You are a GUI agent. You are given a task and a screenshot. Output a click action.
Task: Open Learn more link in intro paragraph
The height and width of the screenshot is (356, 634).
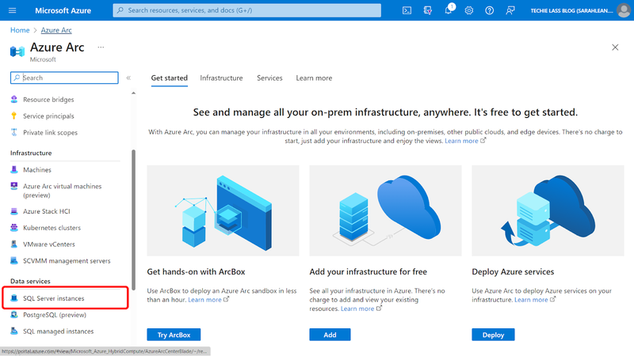click(465, 141)
